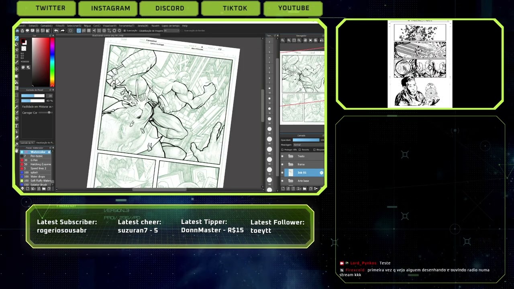Select the Hand pan tool
The image size is (514, 289).
click(x=16, y=151)
